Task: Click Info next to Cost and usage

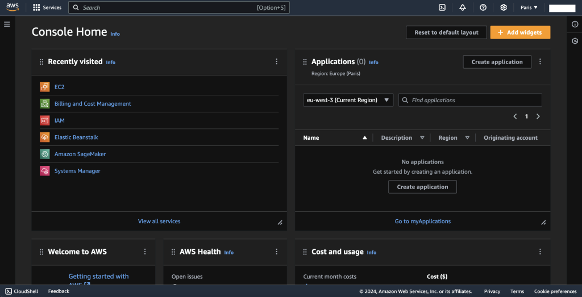Action: (x=372, y=253)
